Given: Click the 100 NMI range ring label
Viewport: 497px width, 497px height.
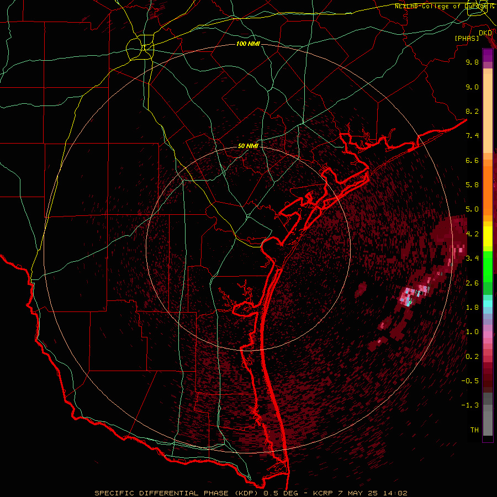Looking at the screenshot, I should (x=248, y=44).
